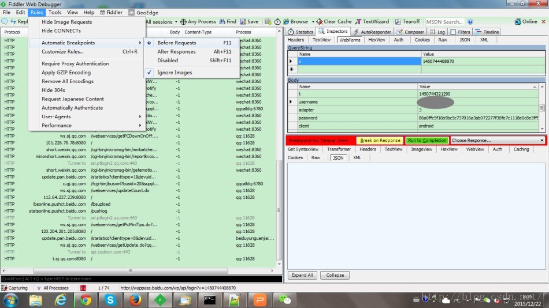Click the camera screenshot icon in toolbar

(x=268, y=22)
